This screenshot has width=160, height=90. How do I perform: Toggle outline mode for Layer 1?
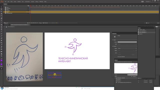[x=30, y=7]
